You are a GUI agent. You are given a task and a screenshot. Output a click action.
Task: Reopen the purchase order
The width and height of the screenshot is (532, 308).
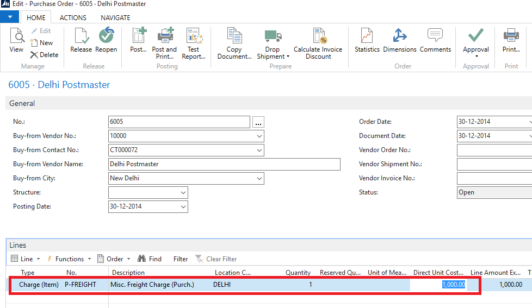(x=106, y=40)
